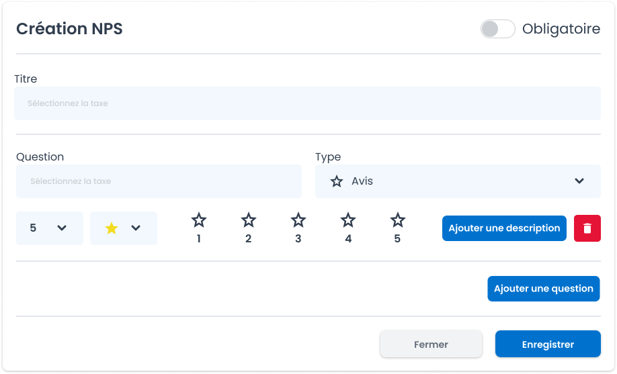Select the star rated 5

tap(398, 220)
